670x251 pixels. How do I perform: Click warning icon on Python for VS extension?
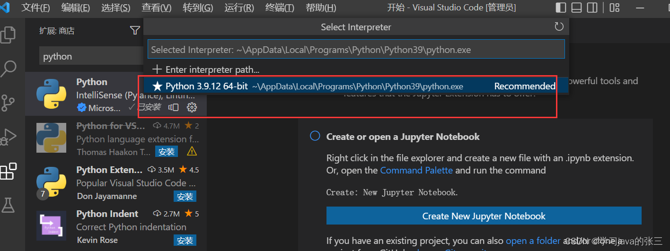point(192,151)
